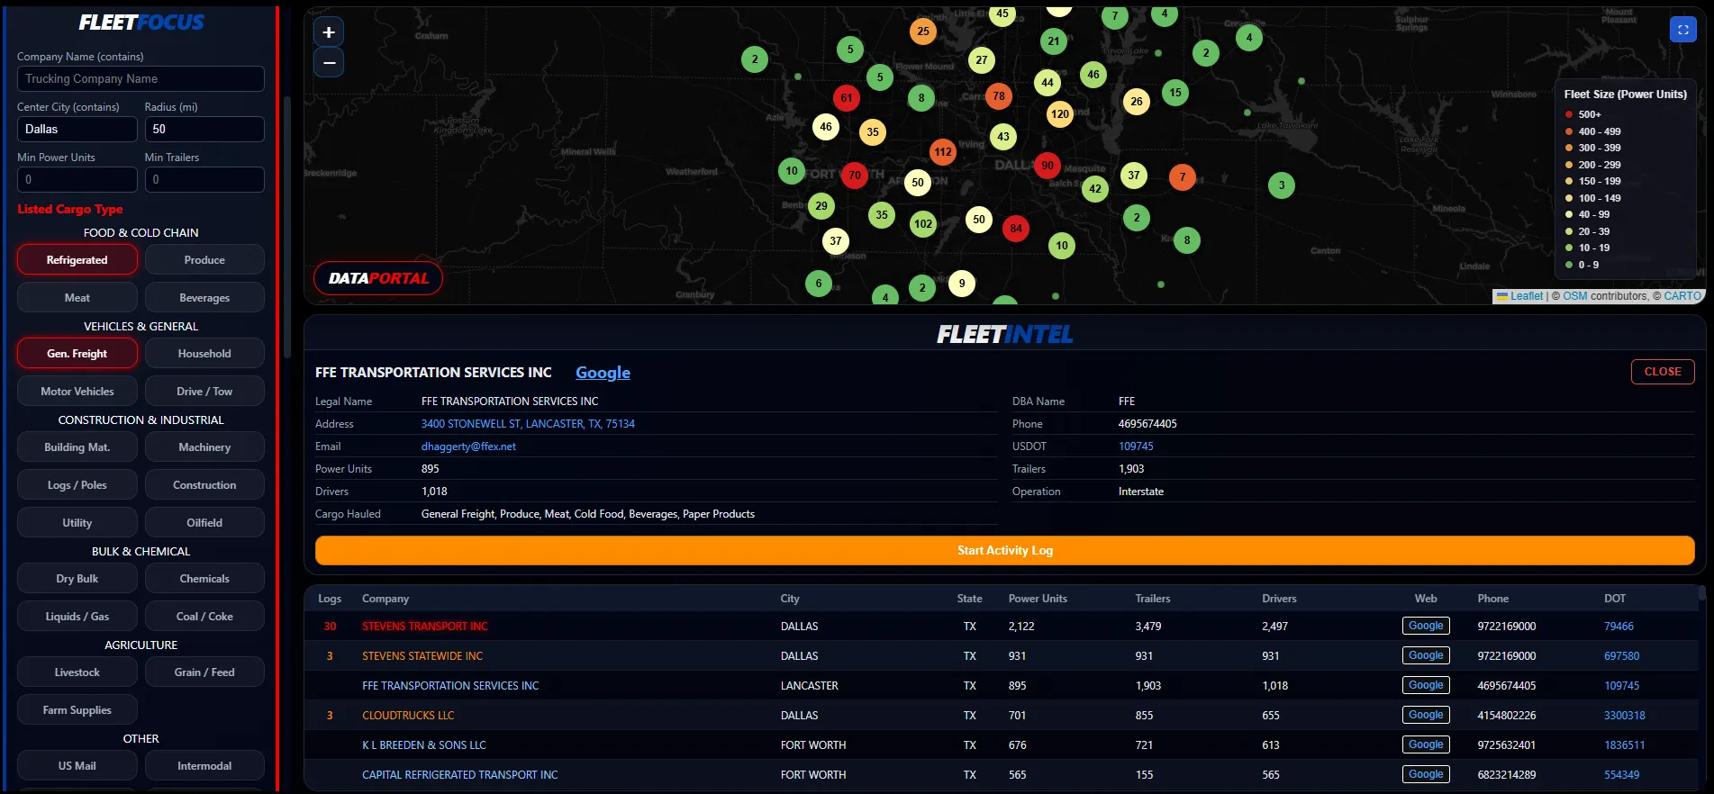Click the dhaggerty@ffex.net email link
1714x794 pixels.
pyautogui.click(x=468, y=447)
